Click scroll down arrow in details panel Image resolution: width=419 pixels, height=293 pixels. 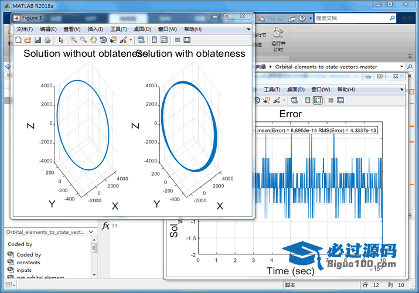point(94,275)
